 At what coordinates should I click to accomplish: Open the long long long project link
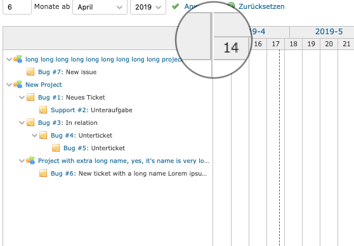pyautogui.click(x=104, y=60)
